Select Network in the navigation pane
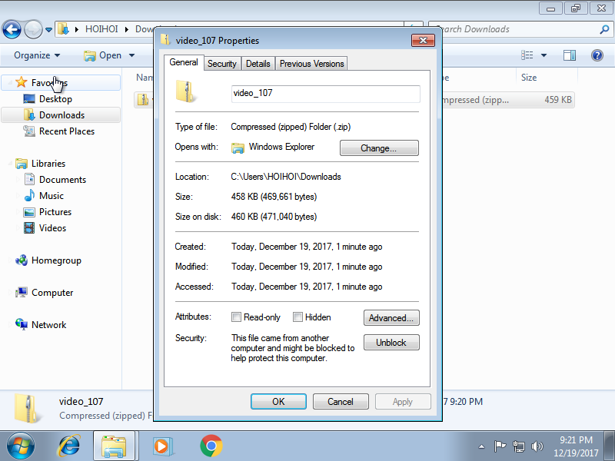 [x=48, y=324]
